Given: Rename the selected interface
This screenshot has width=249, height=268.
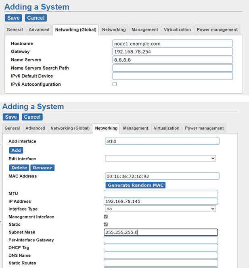Looking at the screenshot, I should 42,168.
